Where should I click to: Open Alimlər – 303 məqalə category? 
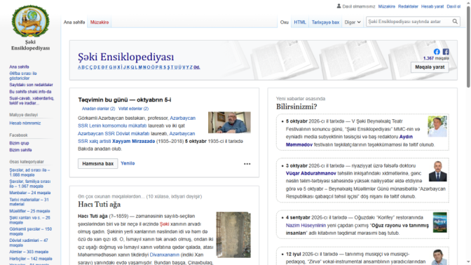(x=29, y=252)
